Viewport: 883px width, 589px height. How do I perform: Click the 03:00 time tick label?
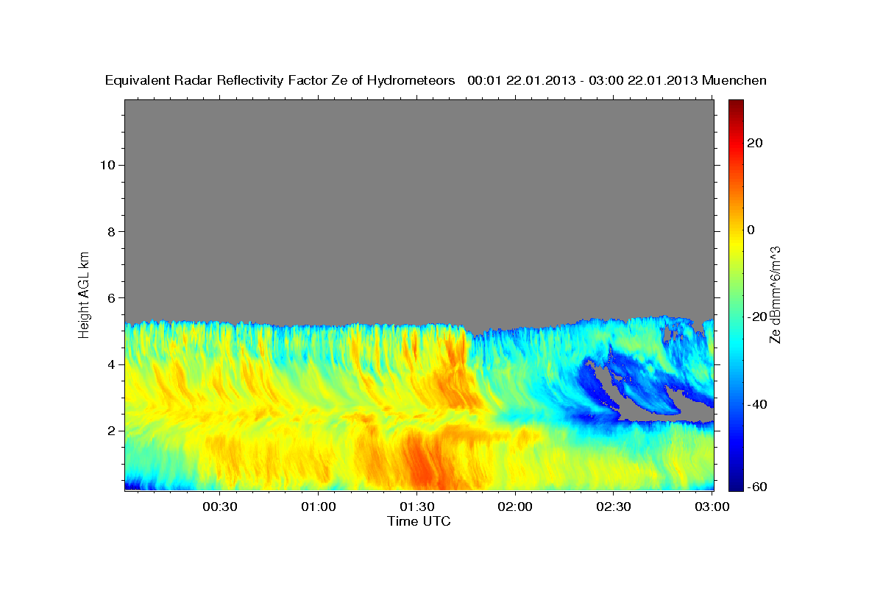coord(712,507)
